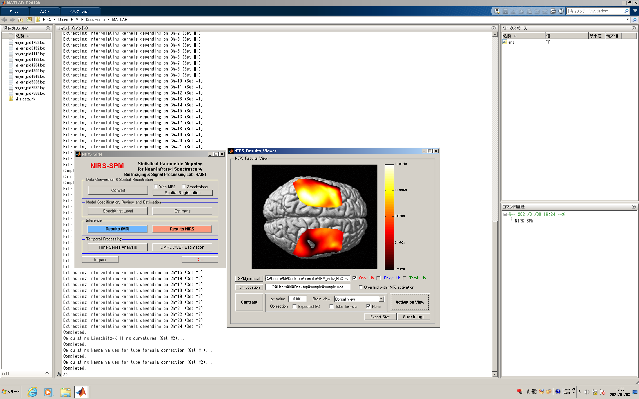
Task: Click the up one folder level icon
Action: pyautogui.click(x=21, y=20)
